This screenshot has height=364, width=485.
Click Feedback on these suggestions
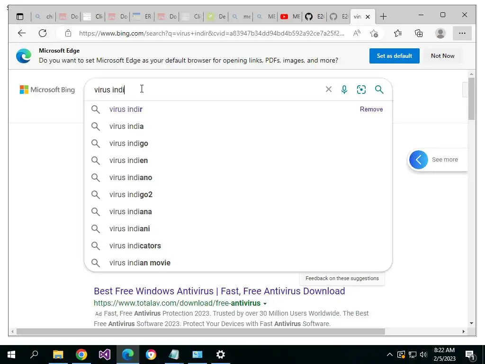click(x=342, y=278)
